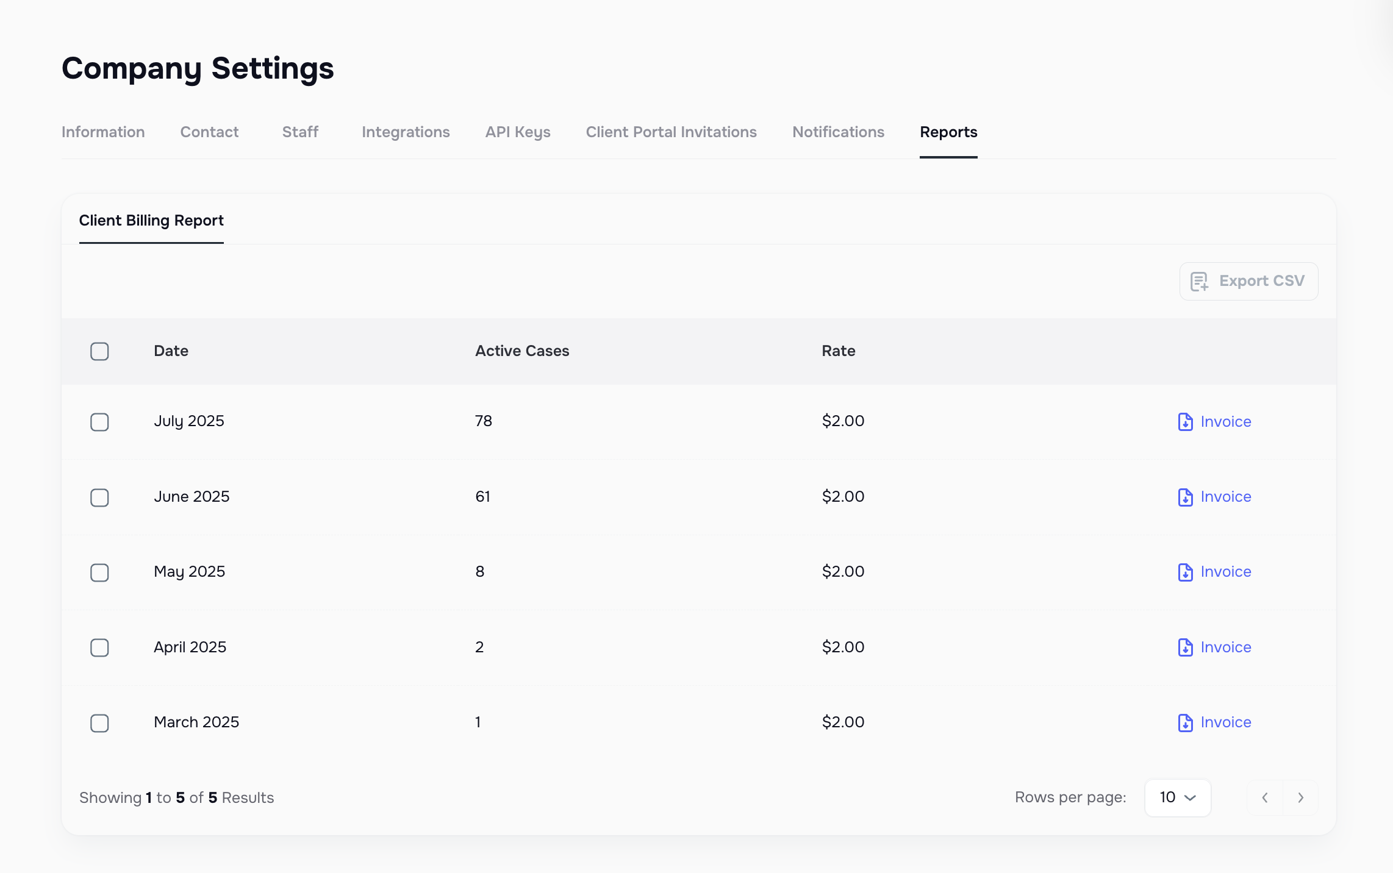This screenshot has width=1393, height=873.
Task: Click the Export CSV icon
Action: (1200, 281)
